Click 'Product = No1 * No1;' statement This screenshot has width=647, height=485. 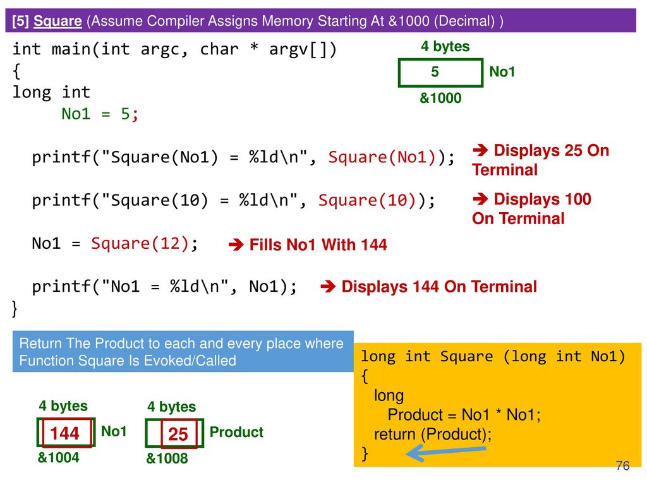[464, 415]
